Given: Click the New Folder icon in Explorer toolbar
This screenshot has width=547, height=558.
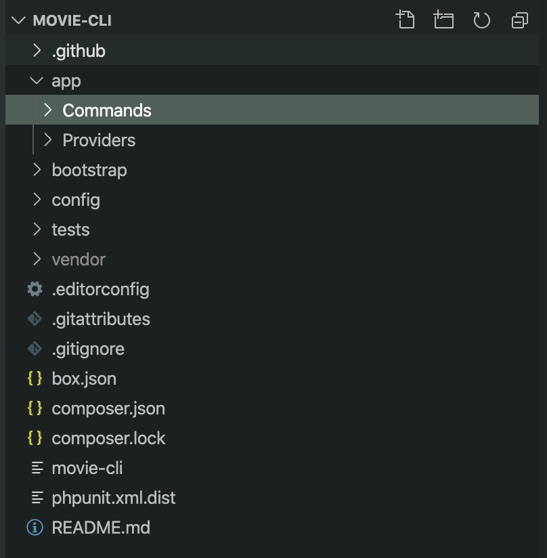Looking at the screenshot, I should coord(443,20).
